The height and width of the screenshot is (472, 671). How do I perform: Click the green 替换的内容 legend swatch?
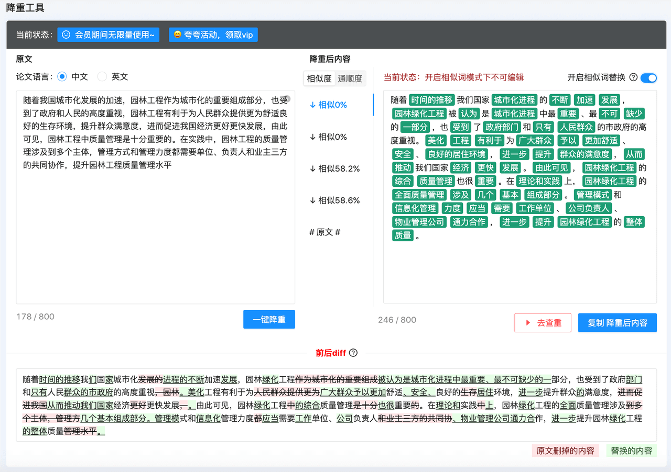pos(631,451)
